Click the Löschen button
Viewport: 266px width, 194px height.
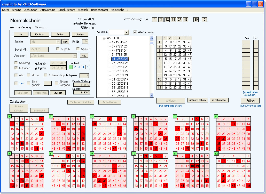coord(80,34)
